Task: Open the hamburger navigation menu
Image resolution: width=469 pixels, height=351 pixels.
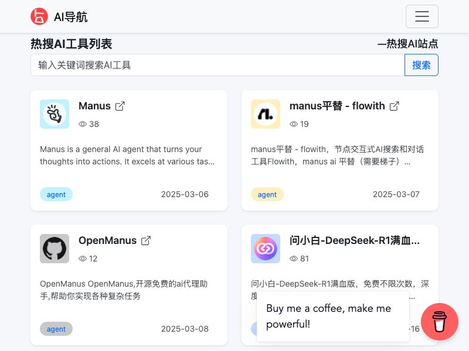Action: click(422, 16)
